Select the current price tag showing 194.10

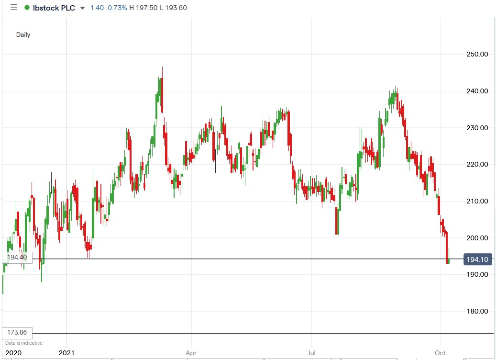click(x=477, y=259)
